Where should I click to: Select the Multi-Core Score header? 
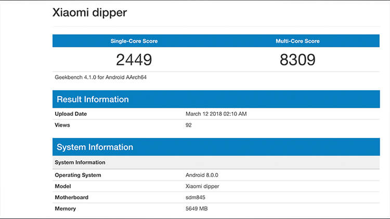tap(297, 41)
